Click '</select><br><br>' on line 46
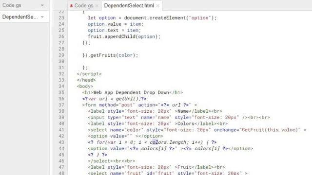Screen dimensions: 312x175 coord(112,161)
